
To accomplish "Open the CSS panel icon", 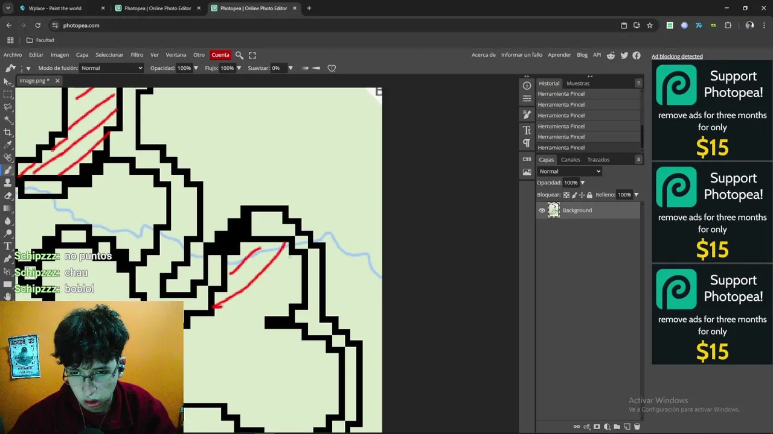I will tap(527, 159).
